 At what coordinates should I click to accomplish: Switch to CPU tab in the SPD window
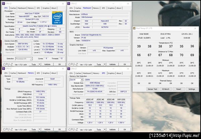point(72,73)
